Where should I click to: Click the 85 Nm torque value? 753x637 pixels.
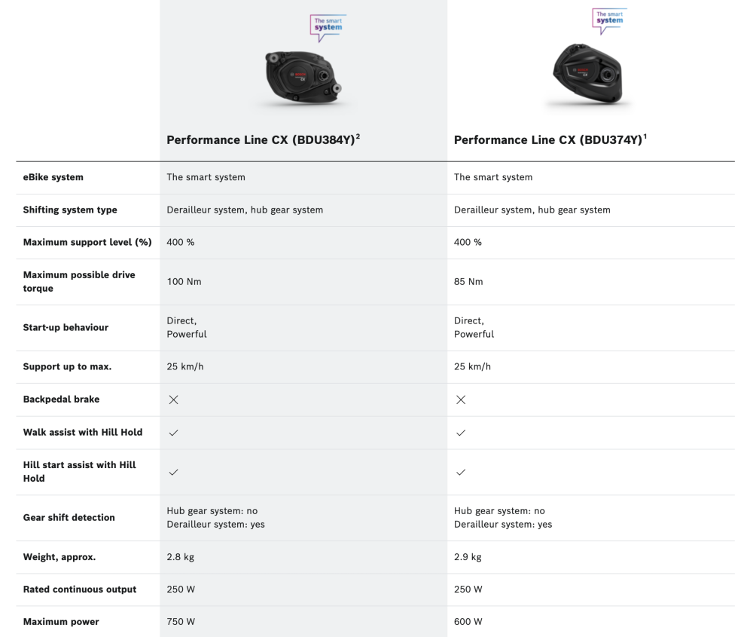pyautogui.click(x=468, y=282)
